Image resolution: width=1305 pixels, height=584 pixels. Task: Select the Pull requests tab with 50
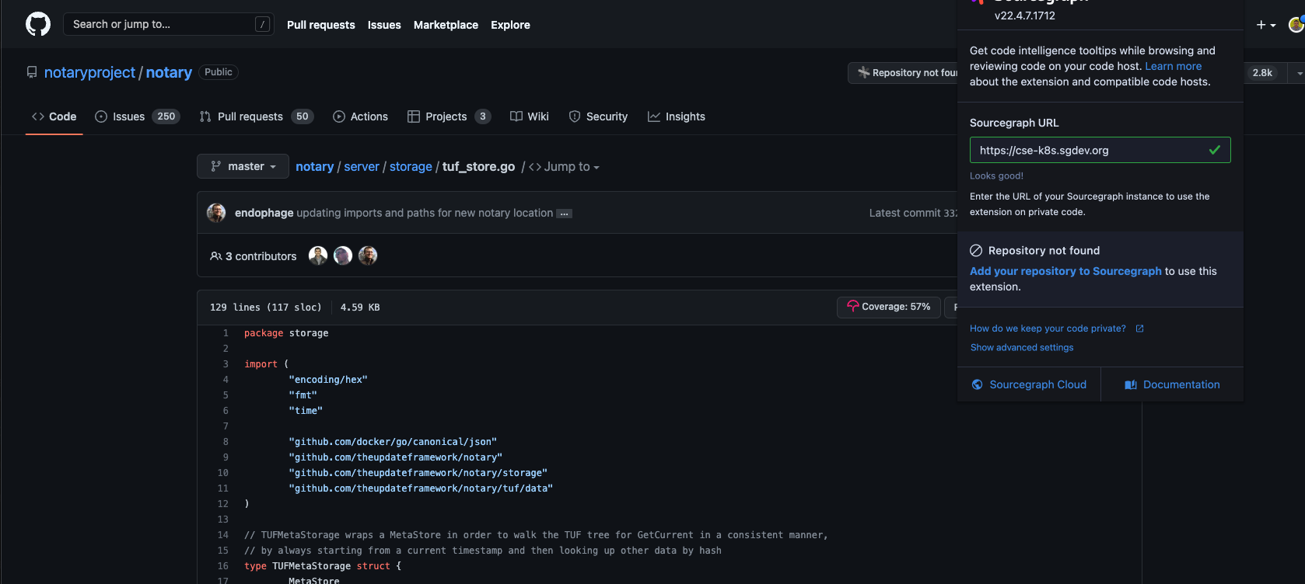click(256, 116)
